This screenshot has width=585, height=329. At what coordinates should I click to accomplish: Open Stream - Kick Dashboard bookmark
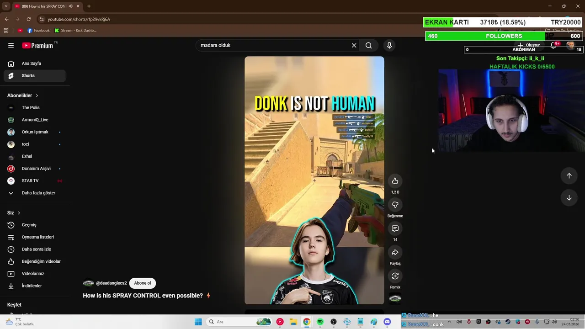(x=75, y=31)
